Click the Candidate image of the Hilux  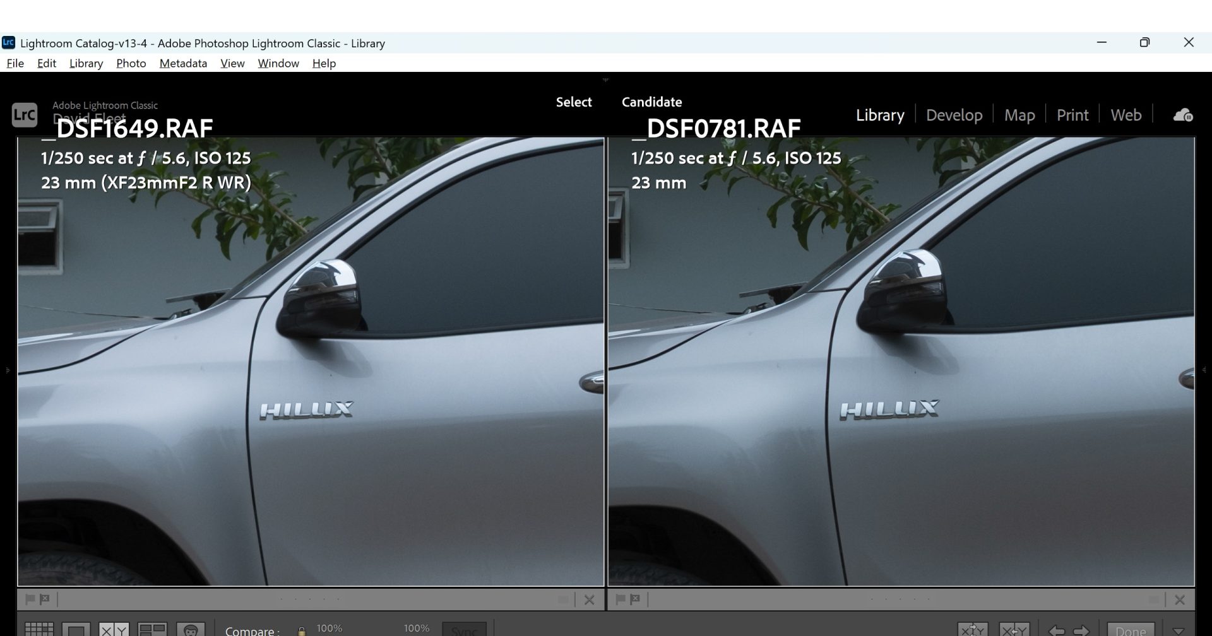tap(901, 362)
